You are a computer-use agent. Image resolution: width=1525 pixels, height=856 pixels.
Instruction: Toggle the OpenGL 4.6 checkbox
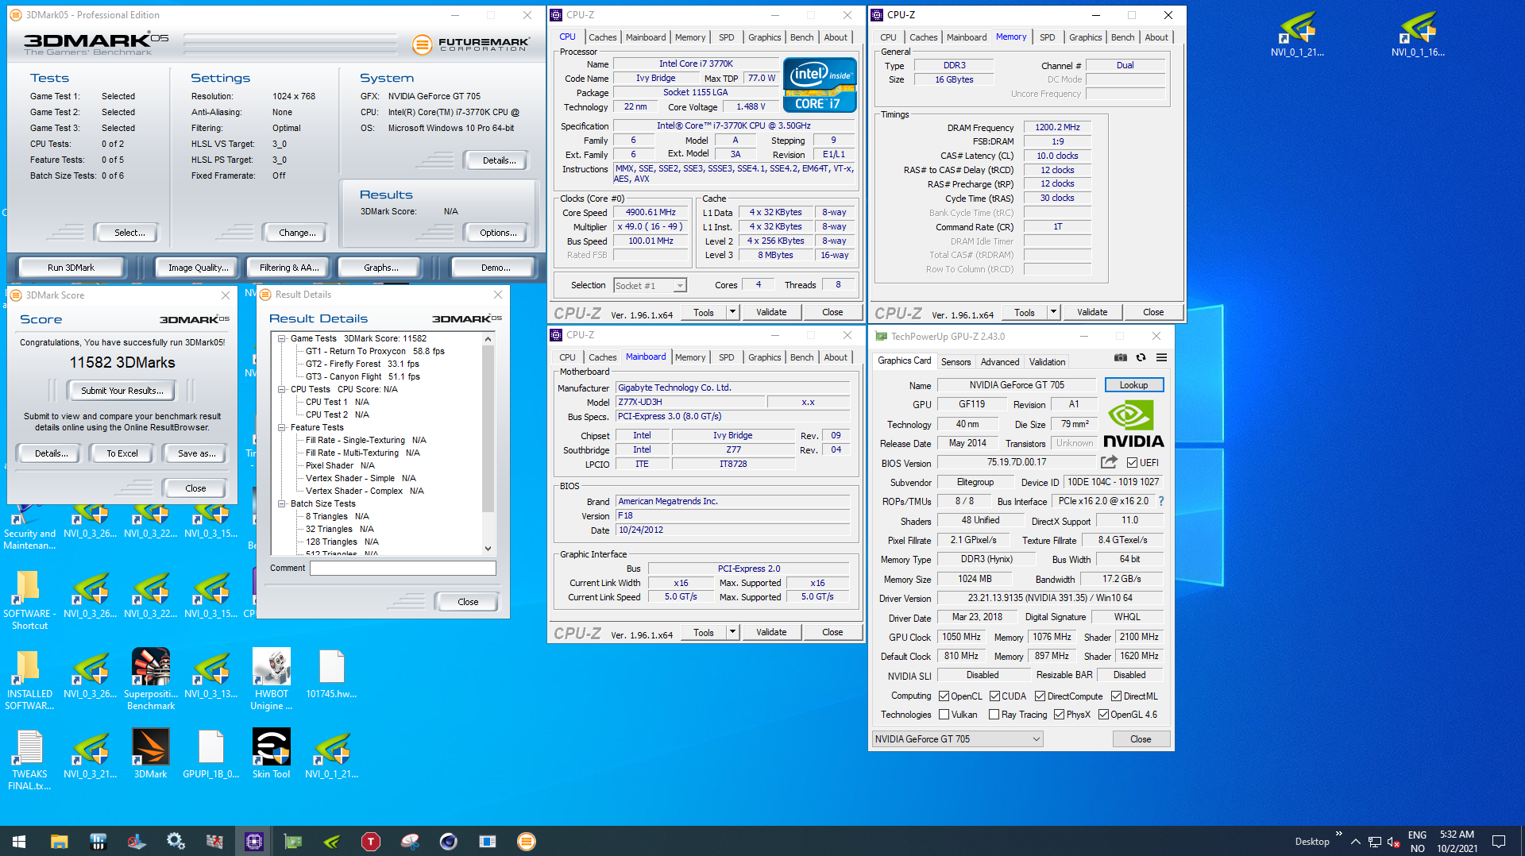point(1103,715)
